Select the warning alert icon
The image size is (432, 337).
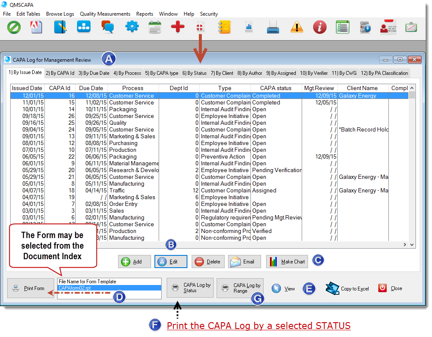click(x=296, y=27)
